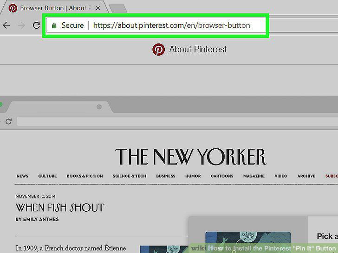This screenshot has height=253, width=338.
Task: Go to BOOKS & FICTION section
Action: [x=84, y=176]
